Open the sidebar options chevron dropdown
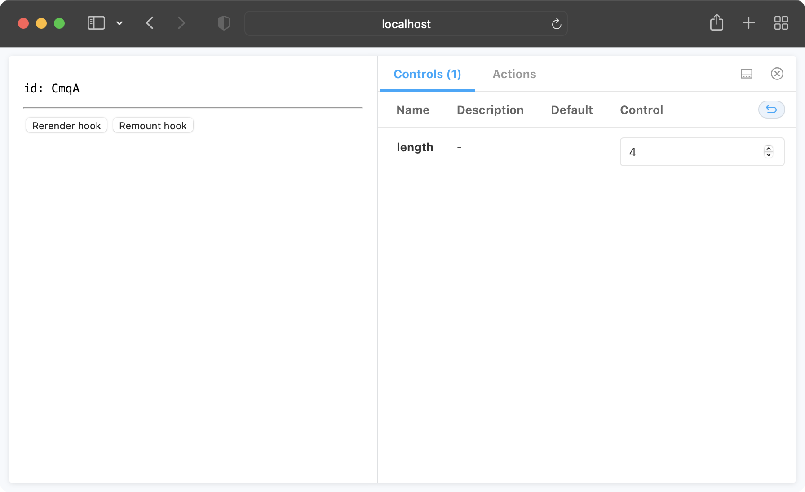 [x=119, y=23]
